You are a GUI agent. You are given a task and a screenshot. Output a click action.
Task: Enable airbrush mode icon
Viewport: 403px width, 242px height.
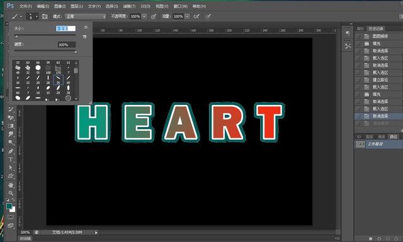(x=196, y=16)
